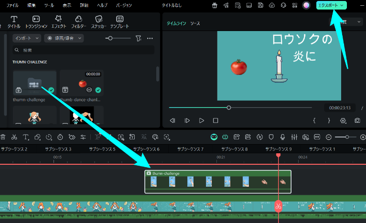Expand the 録画/録音 dropdown
The height and width of the screenshot is (223, 366).
click(64, 38)
